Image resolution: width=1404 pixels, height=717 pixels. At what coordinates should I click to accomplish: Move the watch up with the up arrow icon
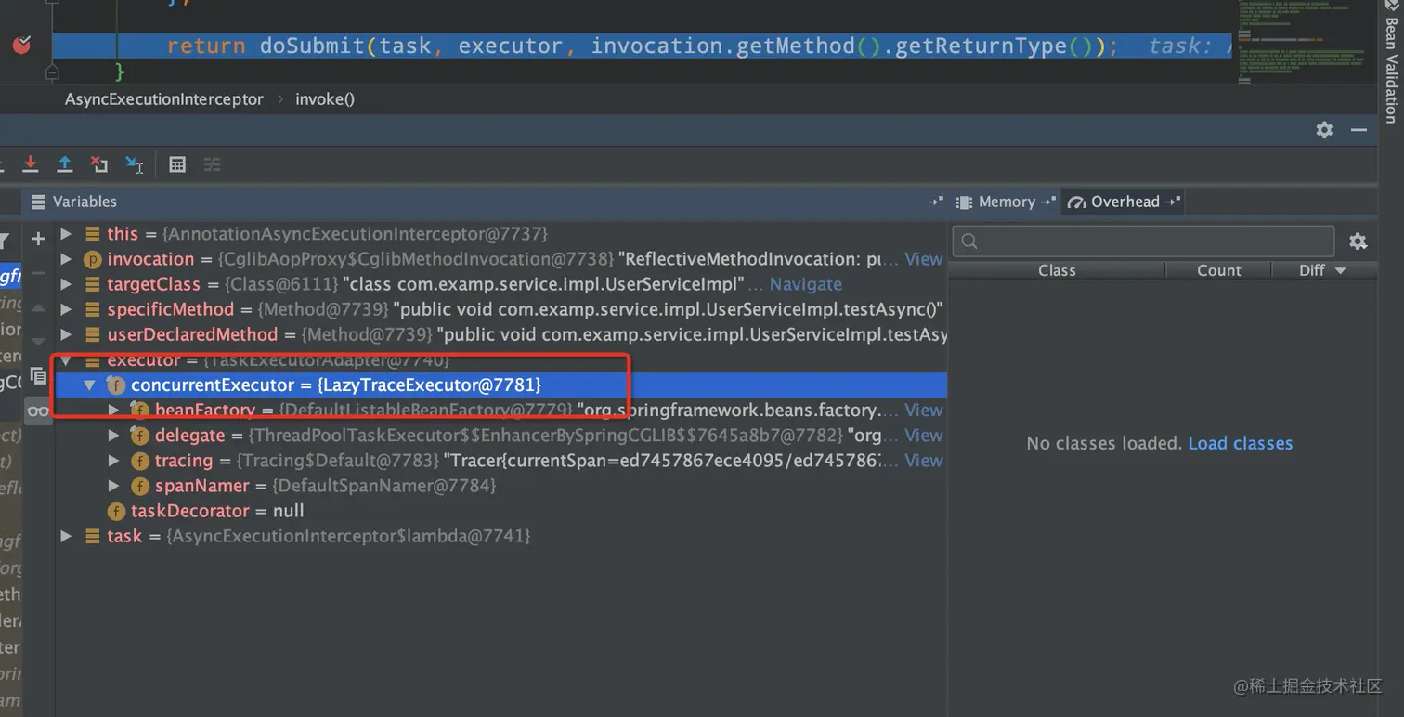(38, 307)
